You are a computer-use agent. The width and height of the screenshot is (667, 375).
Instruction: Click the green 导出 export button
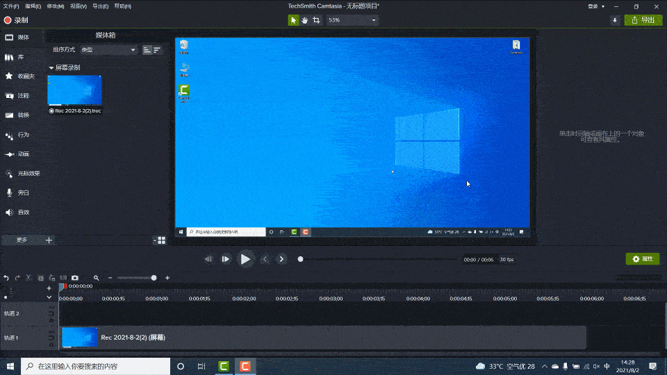(643, 20)
